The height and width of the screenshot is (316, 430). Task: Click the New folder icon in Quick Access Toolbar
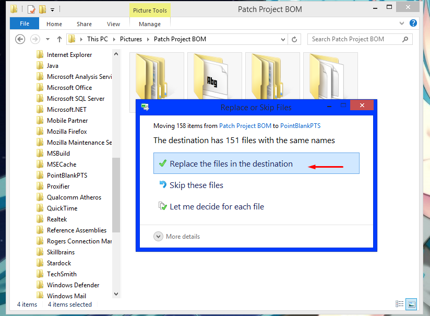(42, 9)
